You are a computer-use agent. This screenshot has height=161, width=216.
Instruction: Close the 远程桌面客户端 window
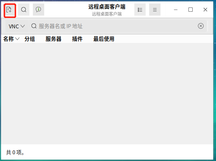point(205,10)
